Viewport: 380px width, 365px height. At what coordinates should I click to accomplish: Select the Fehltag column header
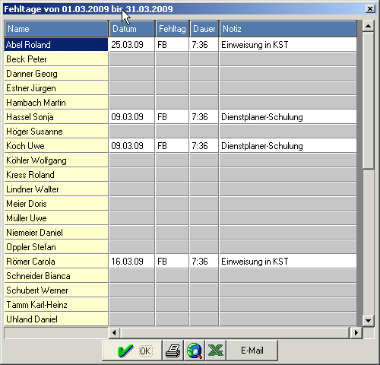pos(172,29)
